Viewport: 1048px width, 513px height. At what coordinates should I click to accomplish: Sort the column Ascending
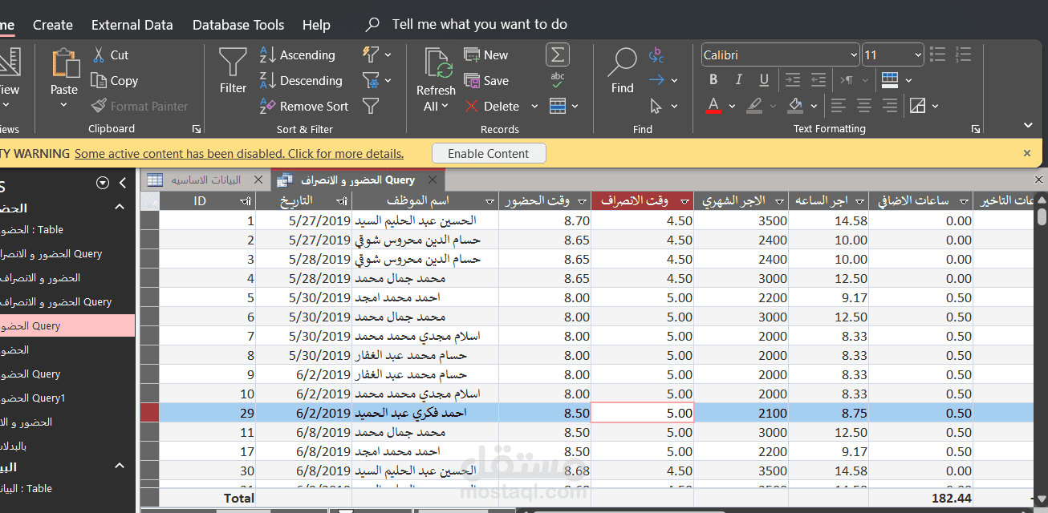coord(298,55)
